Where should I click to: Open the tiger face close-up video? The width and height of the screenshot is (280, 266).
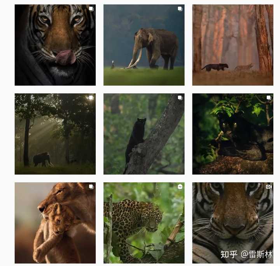click(233, 223)
